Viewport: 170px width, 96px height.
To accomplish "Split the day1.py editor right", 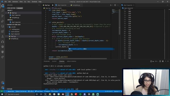I will point(115,5).
